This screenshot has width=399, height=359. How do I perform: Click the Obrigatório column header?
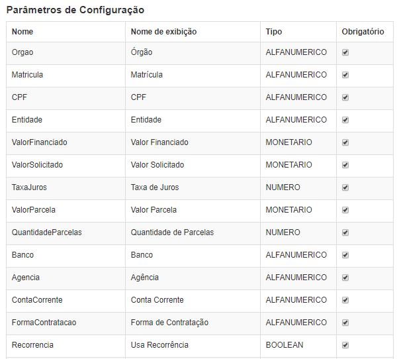pyautogui.click(x=363, y=32)
